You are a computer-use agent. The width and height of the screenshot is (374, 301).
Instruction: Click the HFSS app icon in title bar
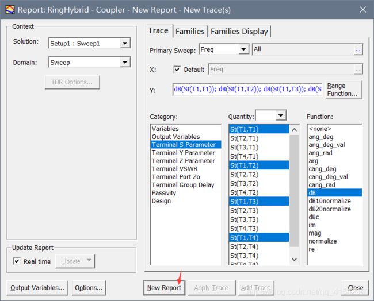(10, 10)
